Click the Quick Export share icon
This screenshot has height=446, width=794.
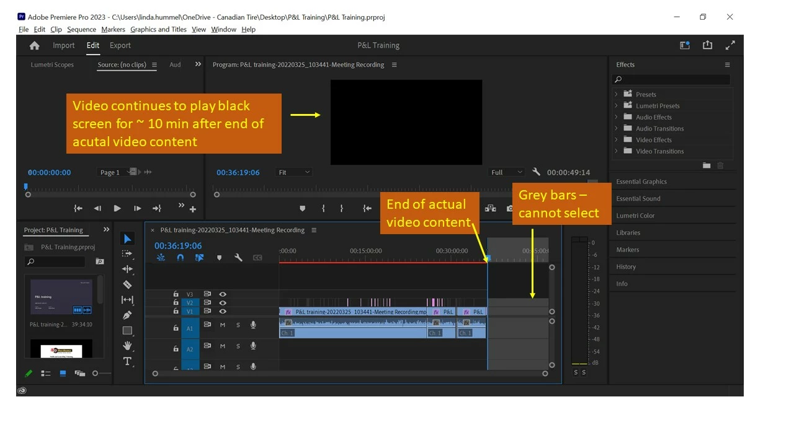point(707,45)
